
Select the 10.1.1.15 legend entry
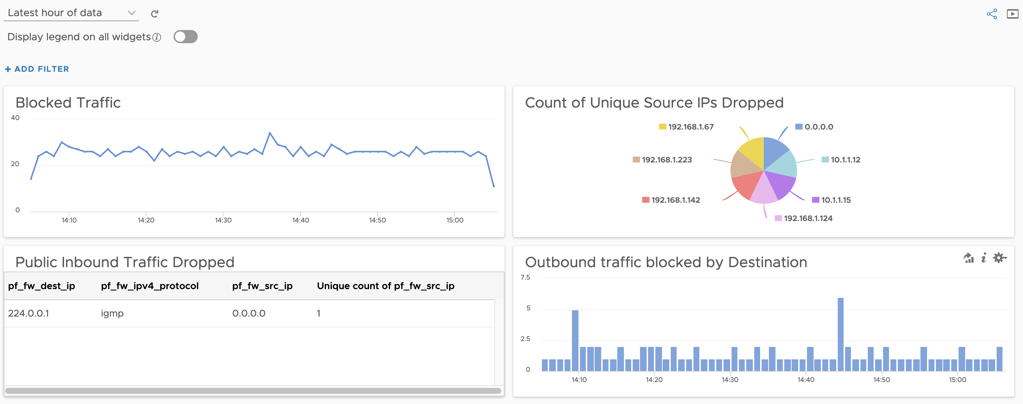pos(831,200)
